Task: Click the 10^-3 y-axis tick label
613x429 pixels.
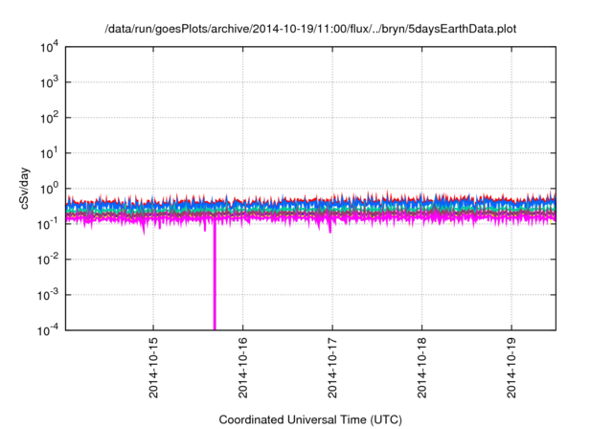Action: (x=48, y=295)
